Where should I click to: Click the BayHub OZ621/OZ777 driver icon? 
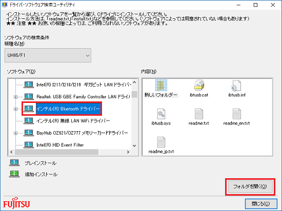[29, 133]
